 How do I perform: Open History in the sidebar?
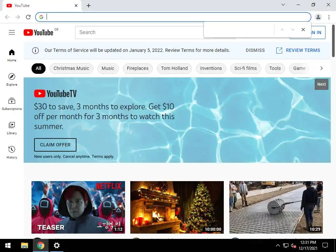[12, 152]
